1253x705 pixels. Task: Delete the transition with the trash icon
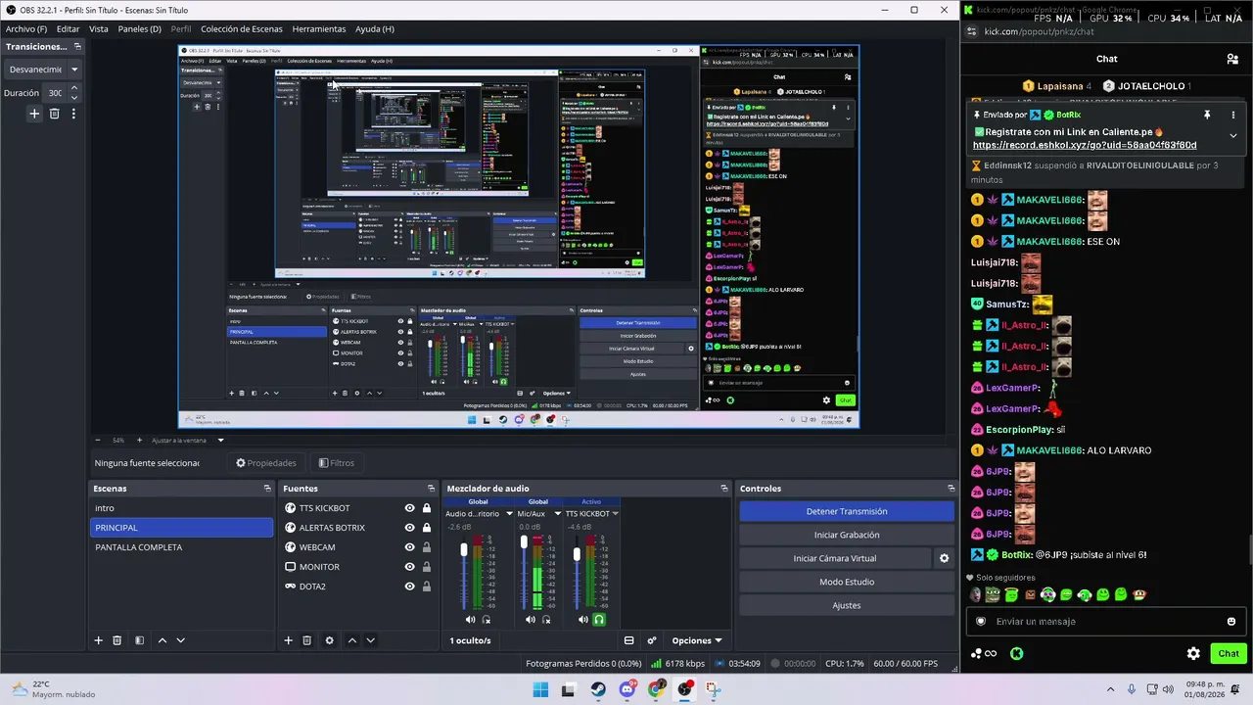pos(55,114)
